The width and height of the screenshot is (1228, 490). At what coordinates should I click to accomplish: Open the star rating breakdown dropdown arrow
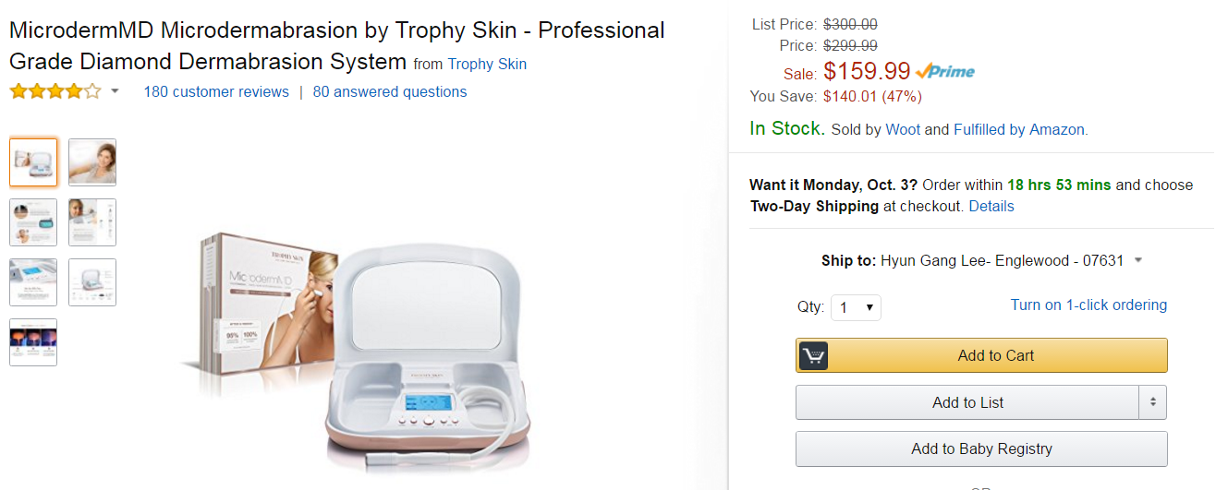116,91
